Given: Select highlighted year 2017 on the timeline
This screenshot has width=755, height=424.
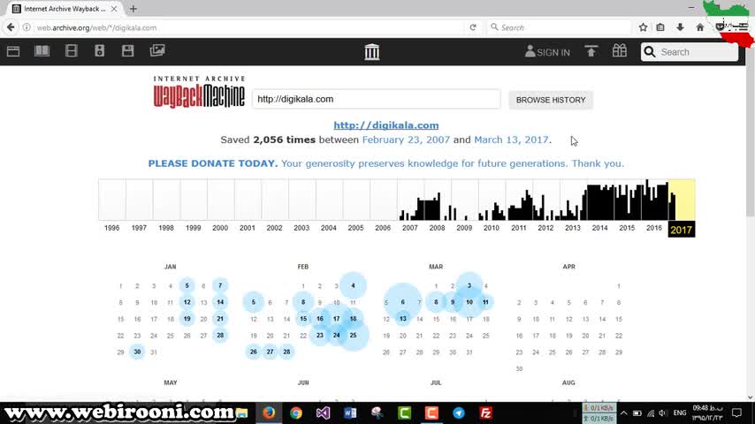Looking at the screenshot, I should click(x=682, y=230).
